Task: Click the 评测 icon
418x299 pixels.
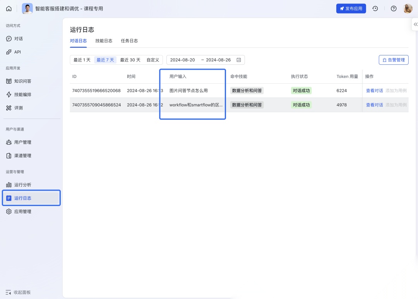Action: (x=9, y=108)
